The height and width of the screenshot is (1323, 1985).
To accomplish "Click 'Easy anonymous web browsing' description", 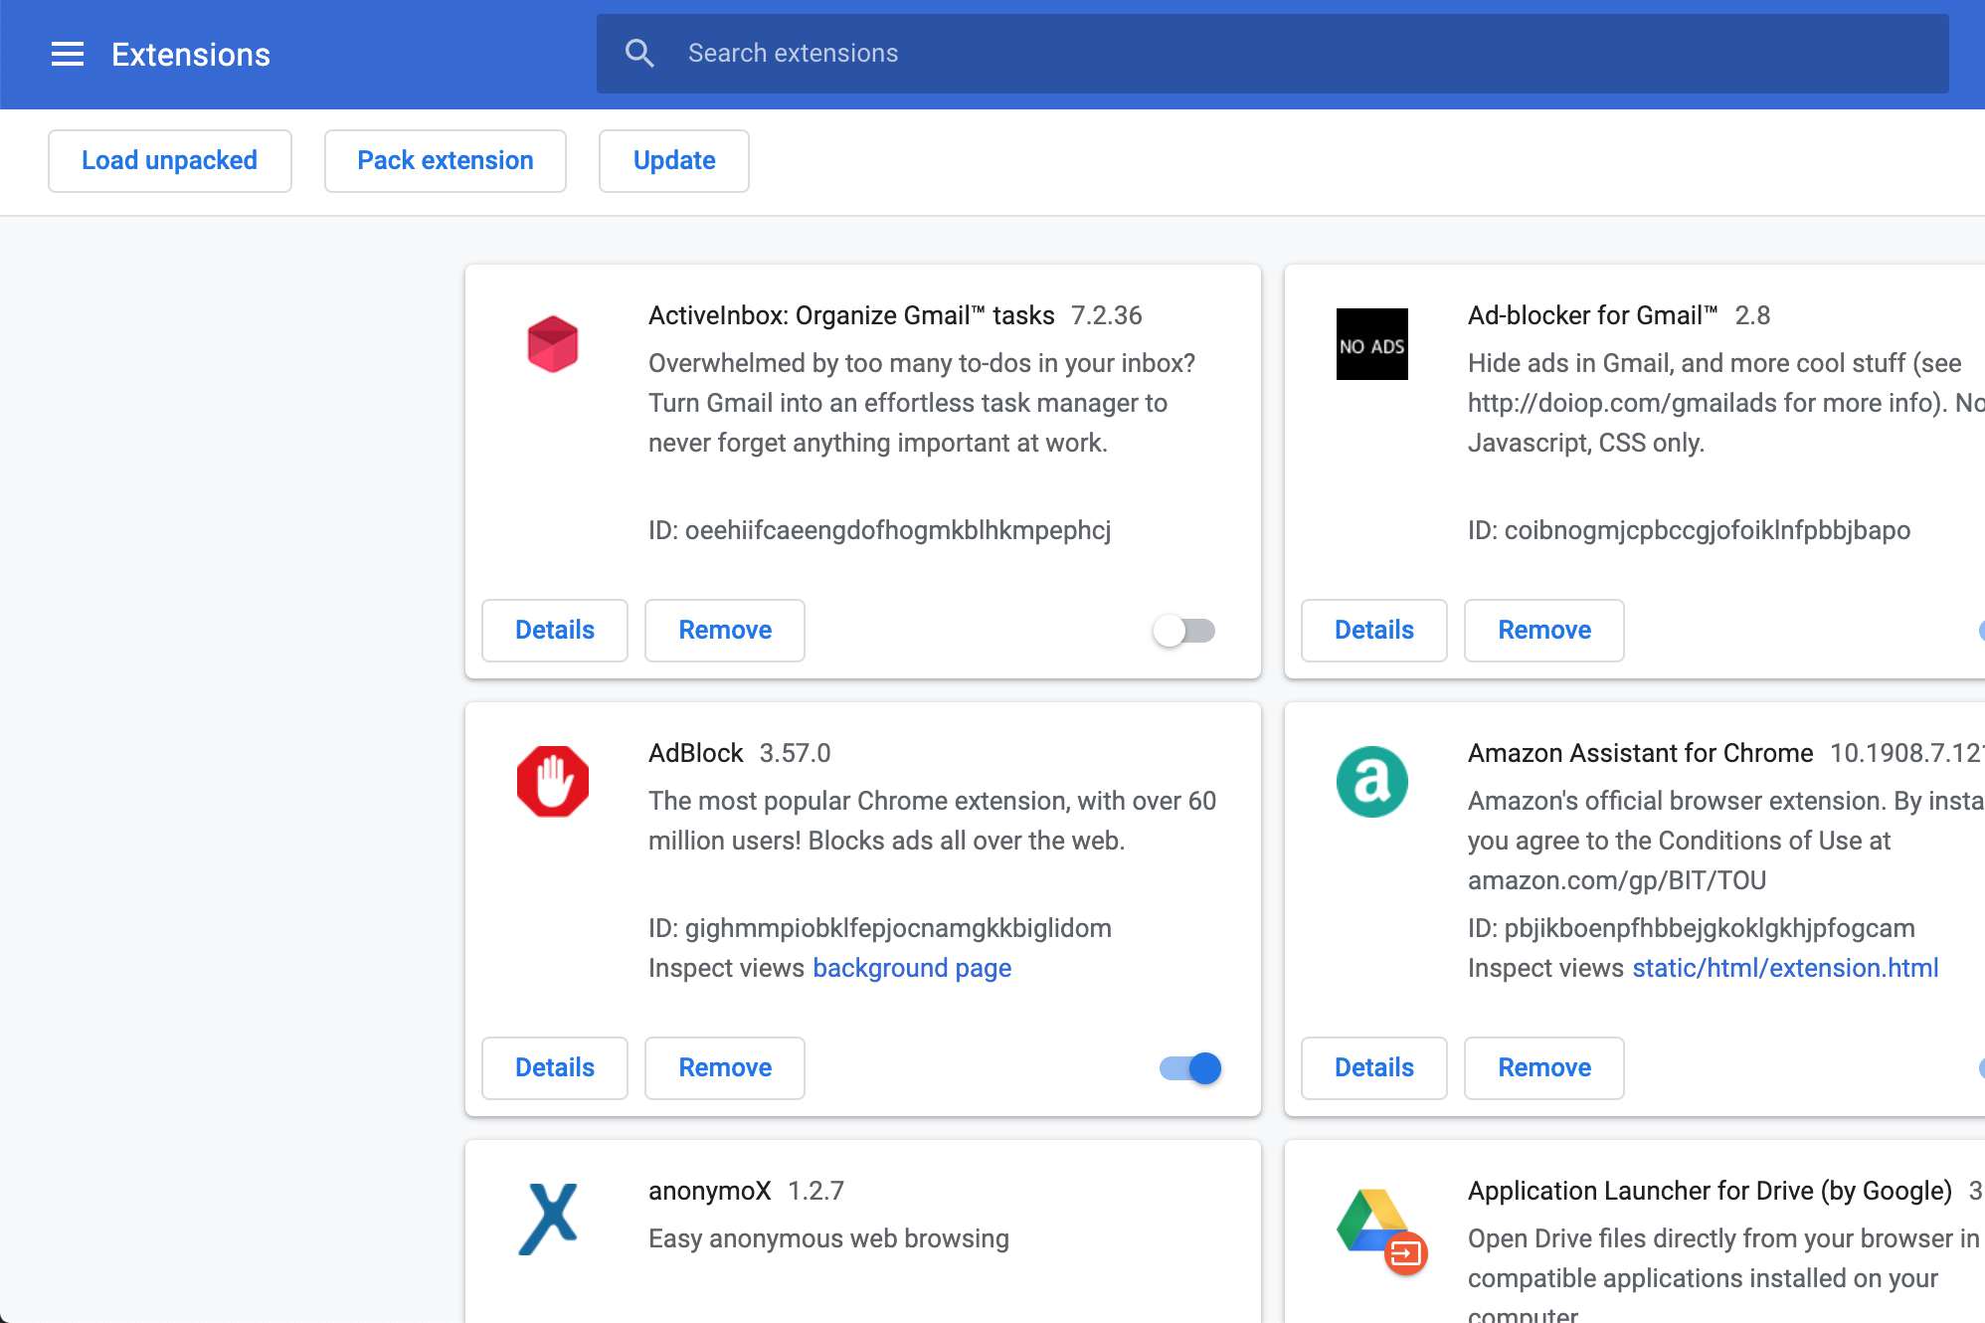I will pos(829,1239).
